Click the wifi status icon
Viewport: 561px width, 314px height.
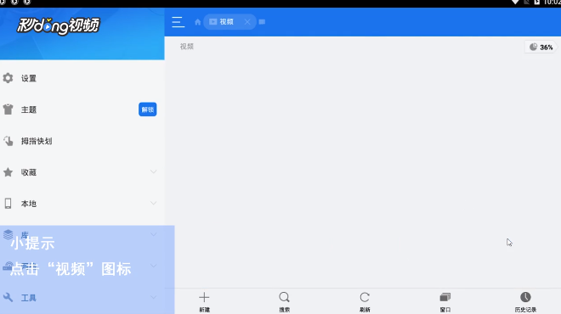coord(515,3)
